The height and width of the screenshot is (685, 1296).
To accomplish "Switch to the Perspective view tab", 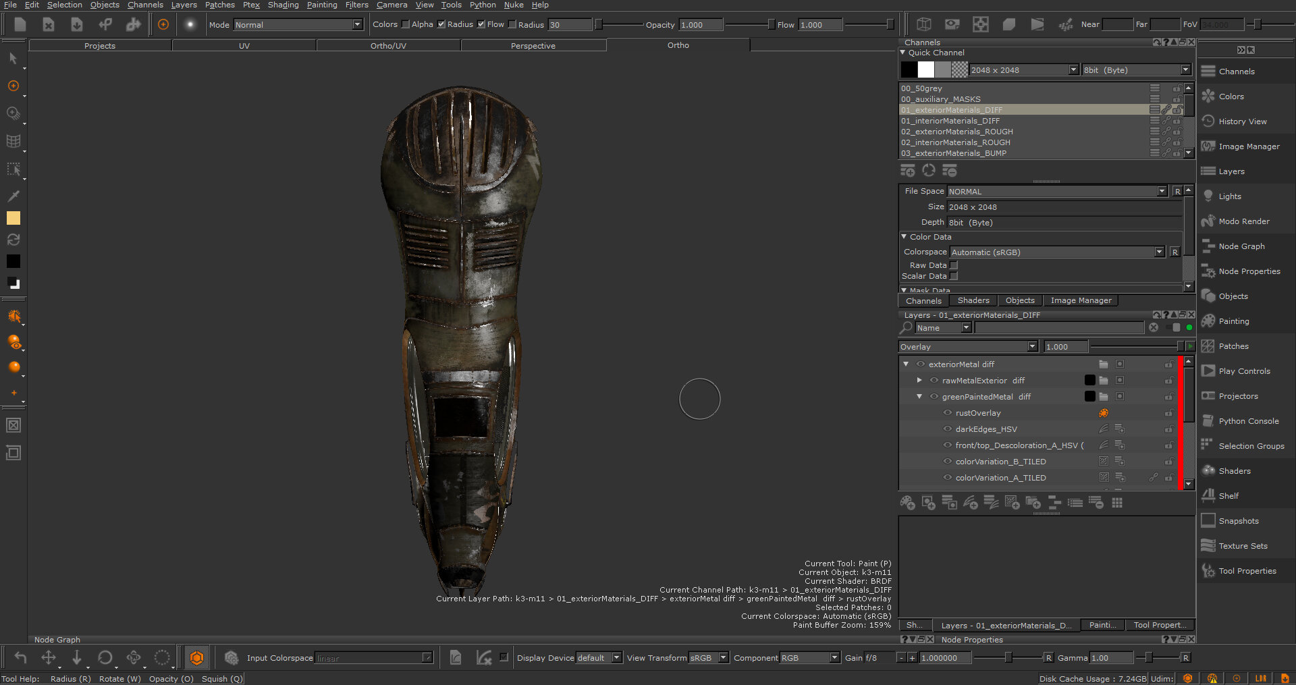I will click(533, 46).
